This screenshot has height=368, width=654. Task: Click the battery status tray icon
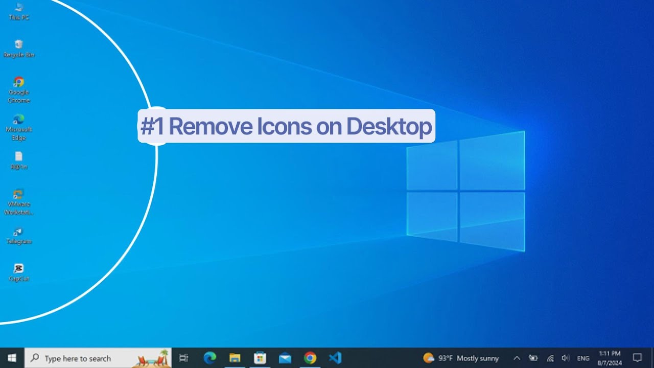coord(533,358)
